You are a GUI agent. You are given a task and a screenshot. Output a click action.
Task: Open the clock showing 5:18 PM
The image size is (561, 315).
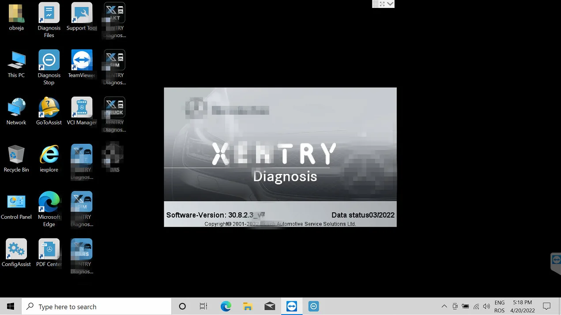pyautogui.click(x=523, y=307)
